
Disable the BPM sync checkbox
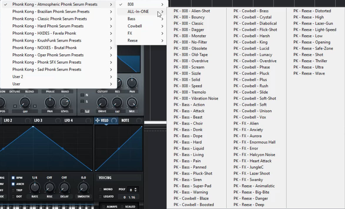[x=13, y=178]
